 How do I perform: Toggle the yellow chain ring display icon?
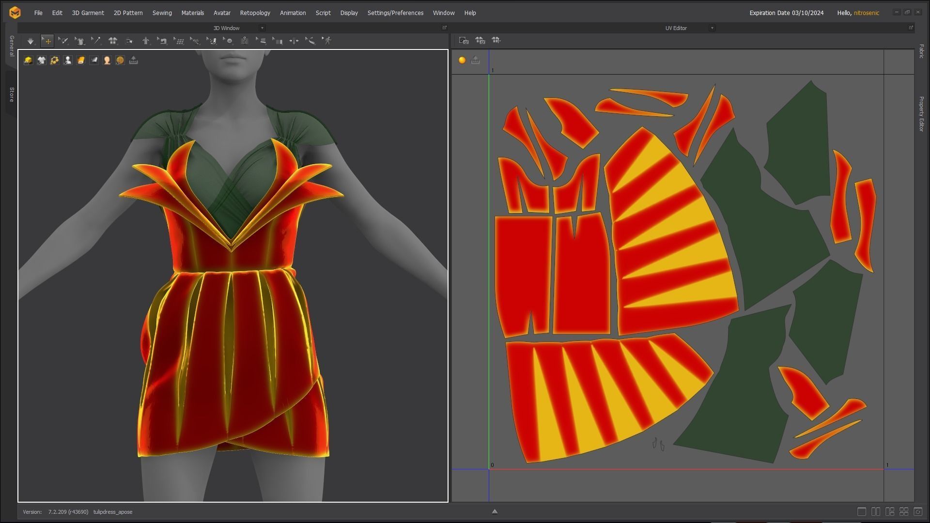pos(55,60)
